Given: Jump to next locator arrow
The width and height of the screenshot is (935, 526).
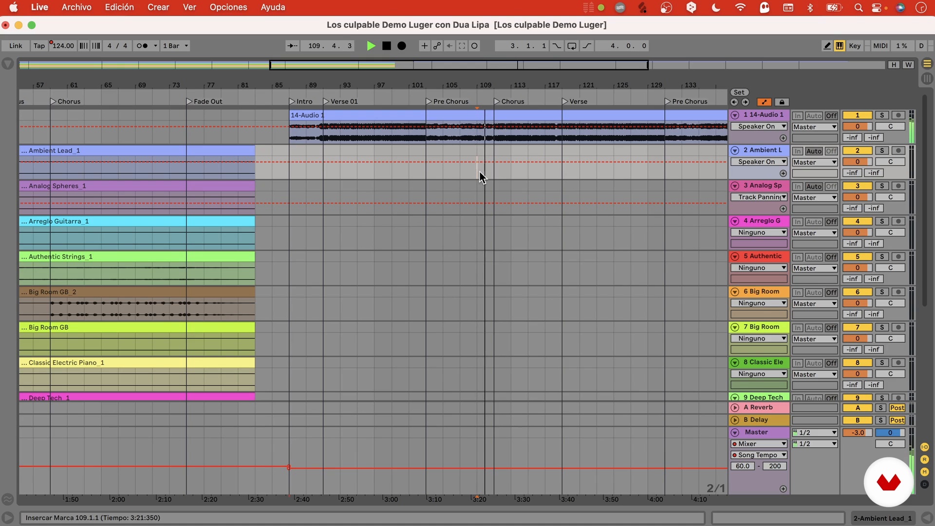Looking at the screenshot, I should [x=745, y=102].
